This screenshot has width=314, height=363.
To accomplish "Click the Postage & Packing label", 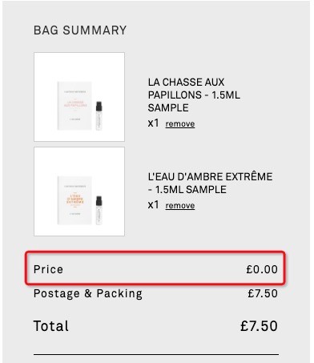I will coord(88,293).
